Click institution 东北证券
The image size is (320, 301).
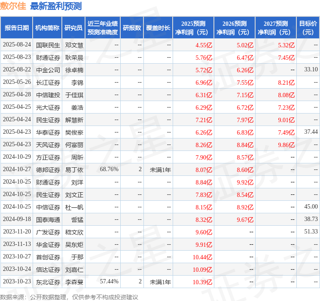(48, 282)
